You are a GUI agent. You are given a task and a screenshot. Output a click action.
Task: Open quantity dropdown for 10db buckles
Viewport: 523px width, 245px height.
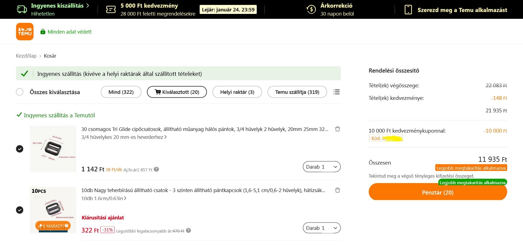click(321, 228)
